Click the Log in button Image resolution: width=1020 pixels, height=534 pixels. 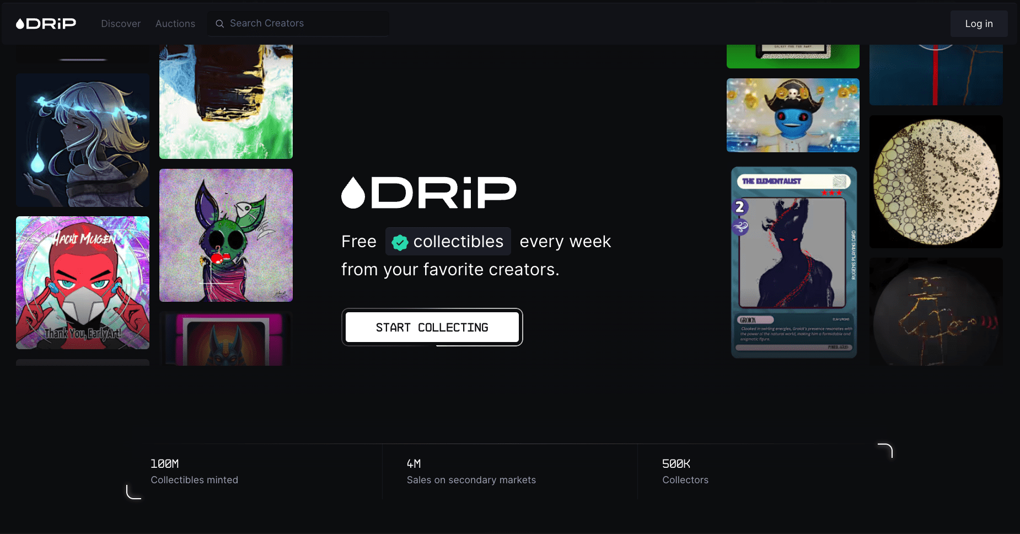pyautogui.click(x=979, y=24)
